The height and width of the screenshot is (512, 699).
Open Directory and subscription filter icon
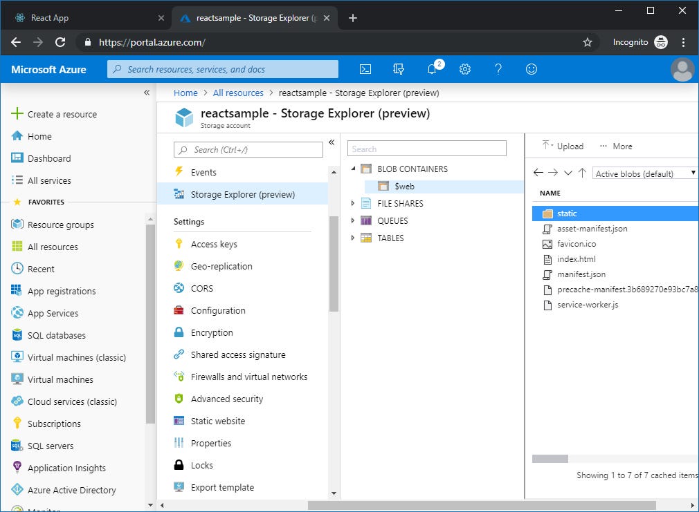tap(398, 69)
